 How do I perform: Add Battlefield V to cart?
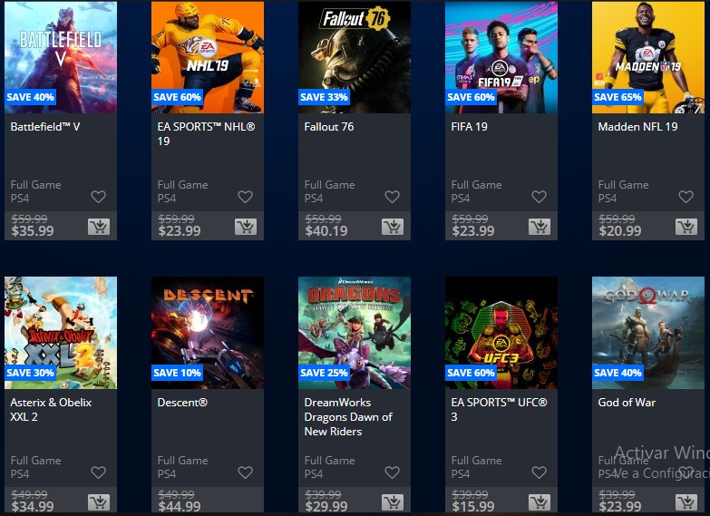point(99,227)
